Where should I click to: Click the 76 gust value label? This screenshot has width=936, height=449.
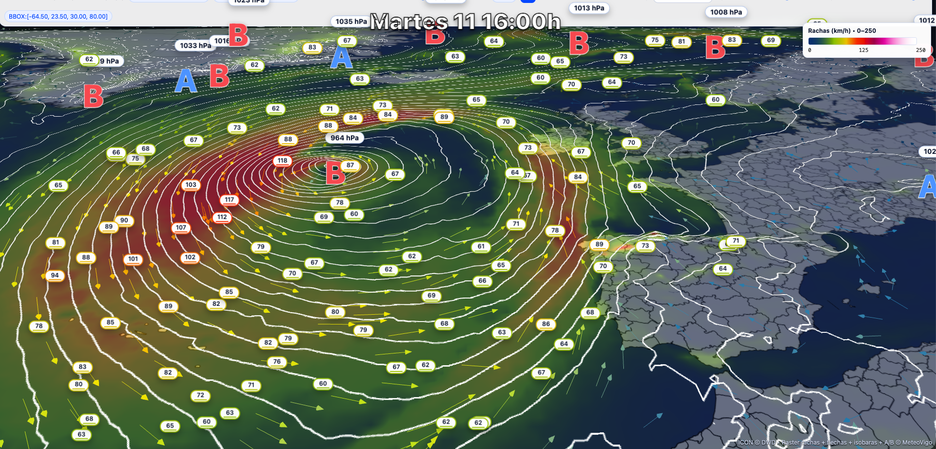click(x=277, y=362)
